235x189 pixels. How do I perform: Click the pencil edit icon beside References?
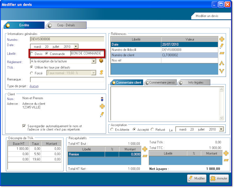pyautogui.click(x=222, y=46)
